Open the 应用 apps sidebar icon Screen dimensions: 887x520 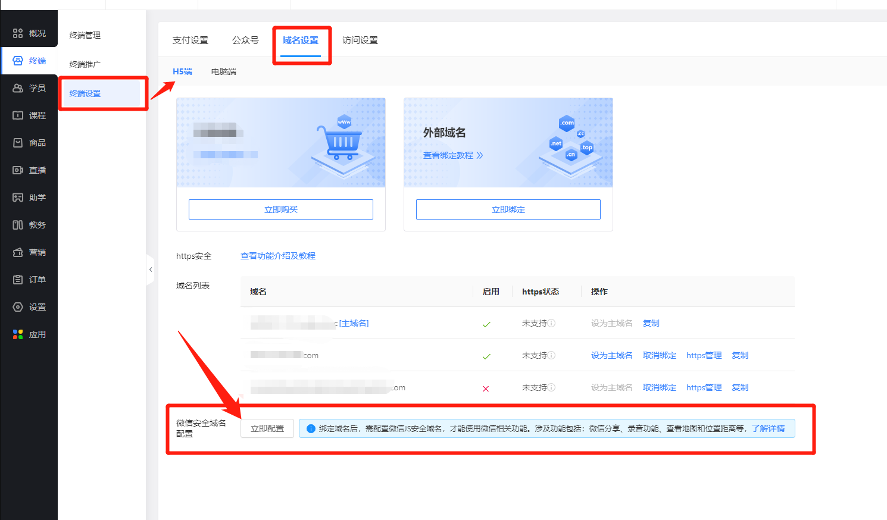(x=18, y=334)
